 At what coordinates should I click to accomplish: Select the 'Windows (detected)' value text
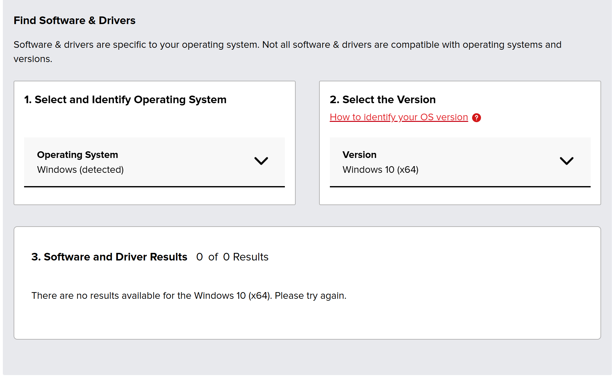coord(80,170)
